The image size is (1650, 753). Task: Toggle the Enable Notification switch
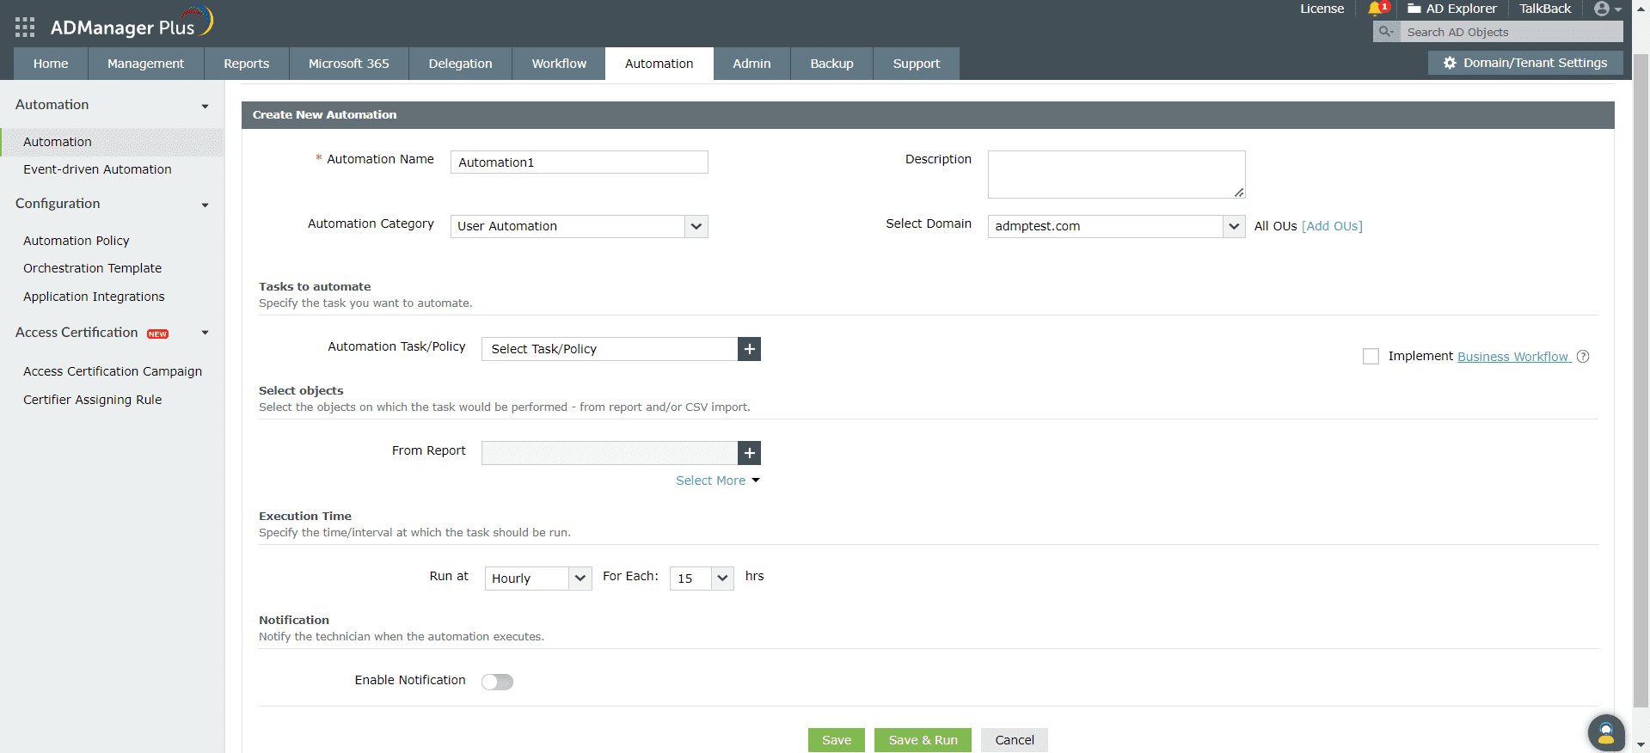coord(497,682)
